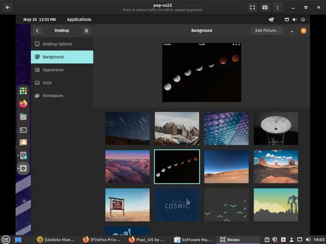Screen dimensions: 326x244
Task: Click the network icon in Pop!_OS top bar
Action: point(287,19)
